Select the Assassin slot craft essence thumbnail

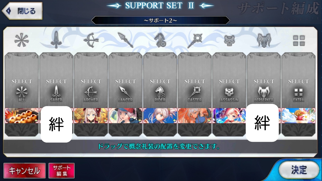pos(229,116)
